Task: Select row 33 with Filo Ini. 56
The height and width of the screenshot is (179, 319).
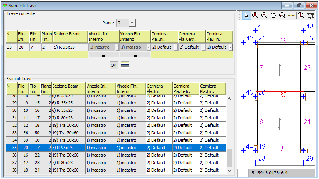Action: coord(116,133)
